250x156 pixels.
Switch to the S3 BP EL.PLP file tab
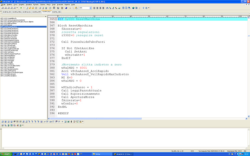point(7,12)
